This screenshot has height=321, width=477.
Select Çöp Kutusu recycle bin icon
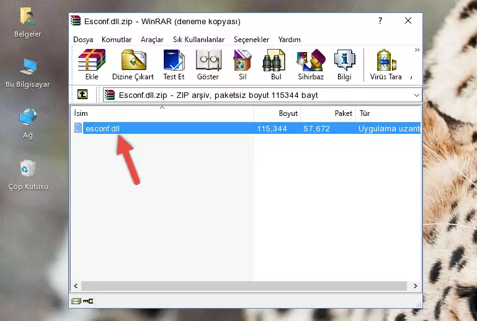point(28,175)
